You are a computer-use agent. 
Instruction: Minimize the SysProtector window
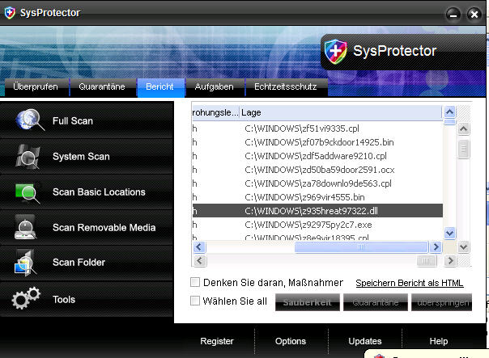453,15
